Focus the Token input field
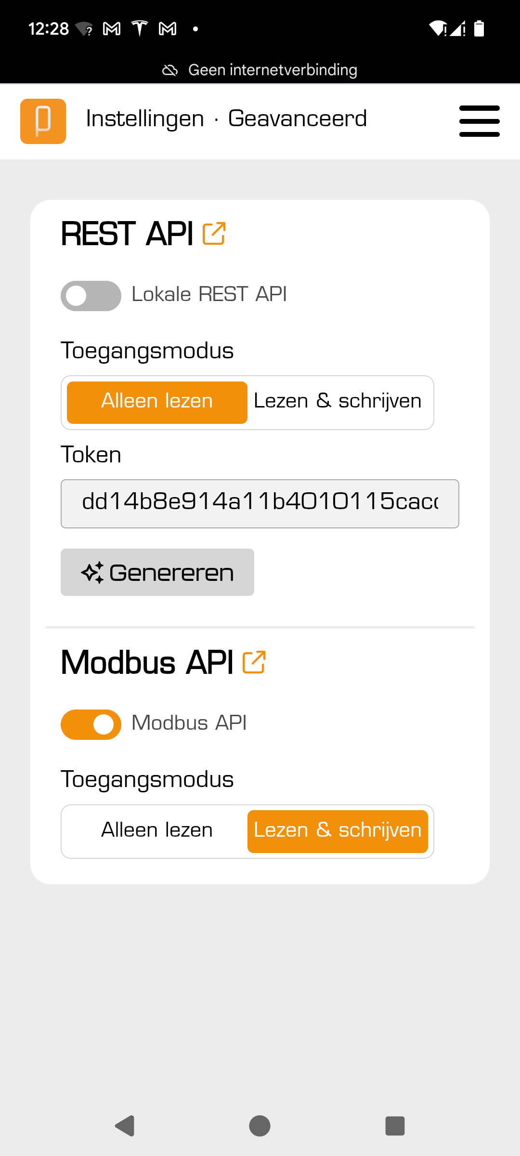 pos(260,503)
